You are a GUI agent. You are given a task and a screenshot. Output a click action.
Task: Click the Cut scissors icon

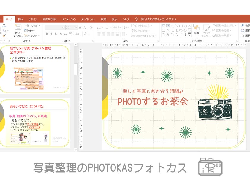pyautogui.click(x=4, y=26)
